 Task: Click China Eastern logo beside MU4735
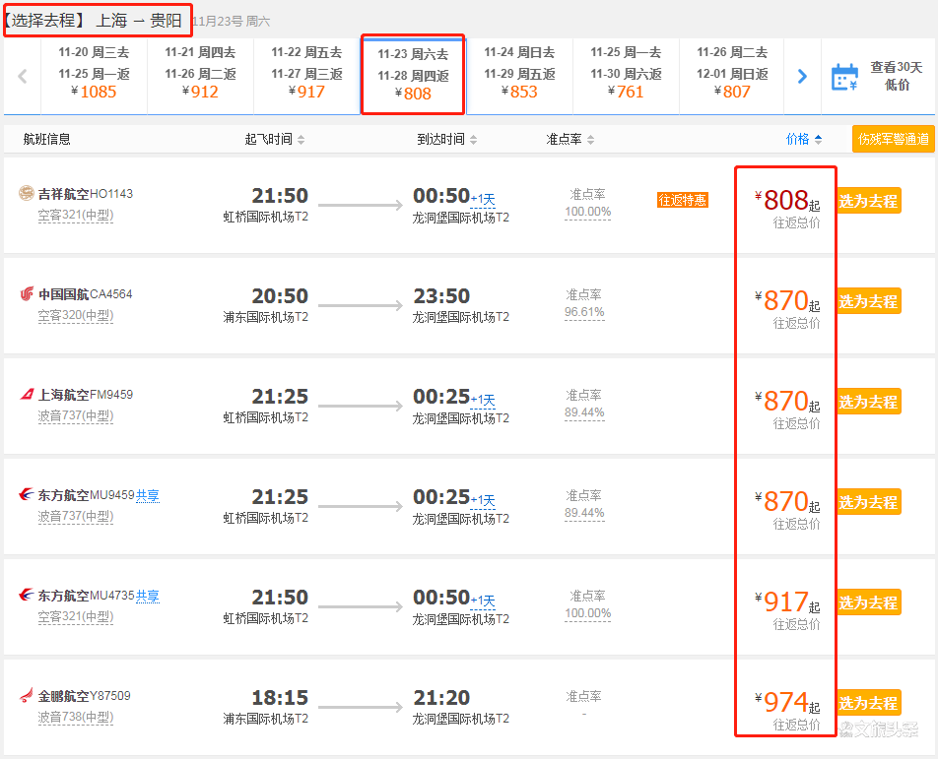point(27,595)
